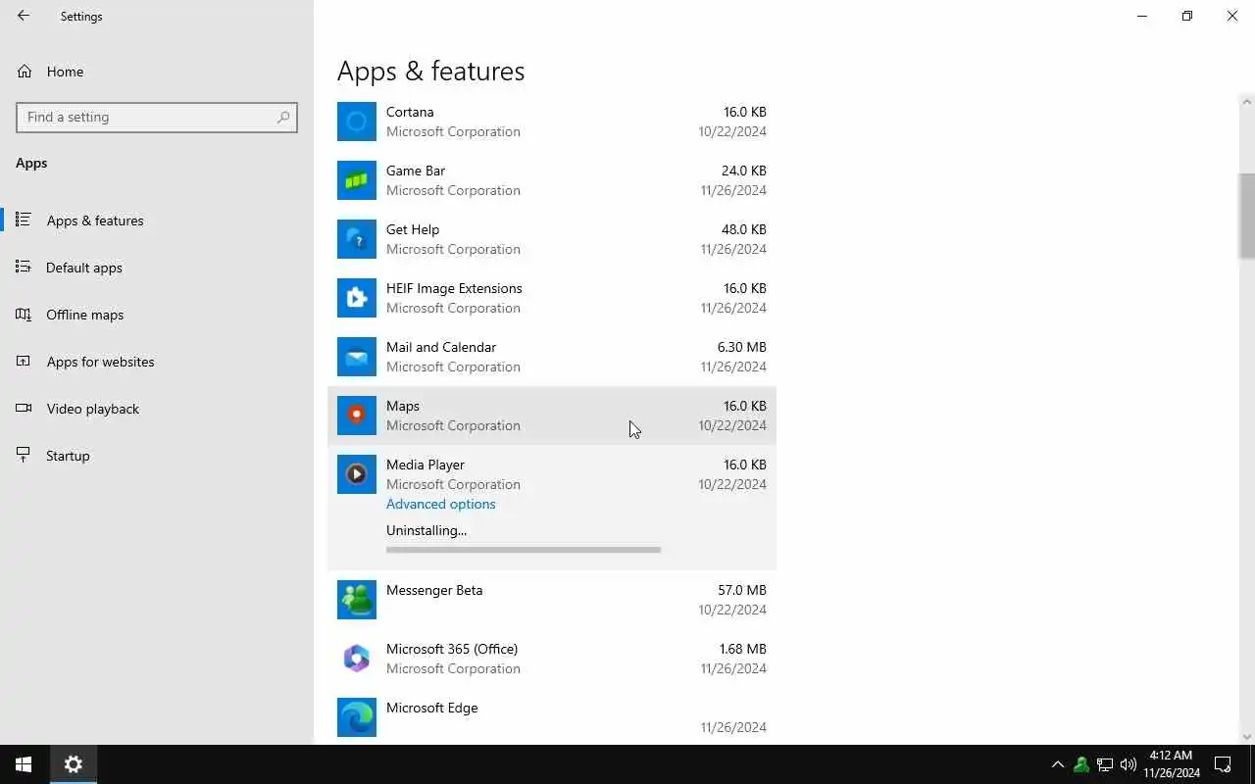Open the taskbar clock and date
1255x784 pixels.
1172,764
